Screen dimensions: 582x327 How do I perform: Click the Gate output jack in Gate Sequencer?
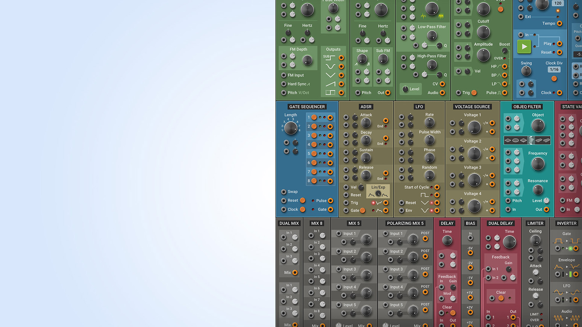(x=330, y=209)
